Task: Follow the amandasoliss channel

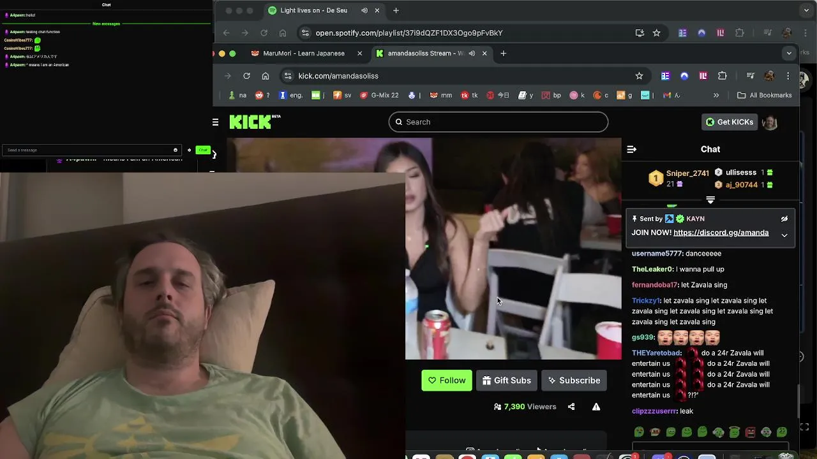Action: tap(447, 381)
